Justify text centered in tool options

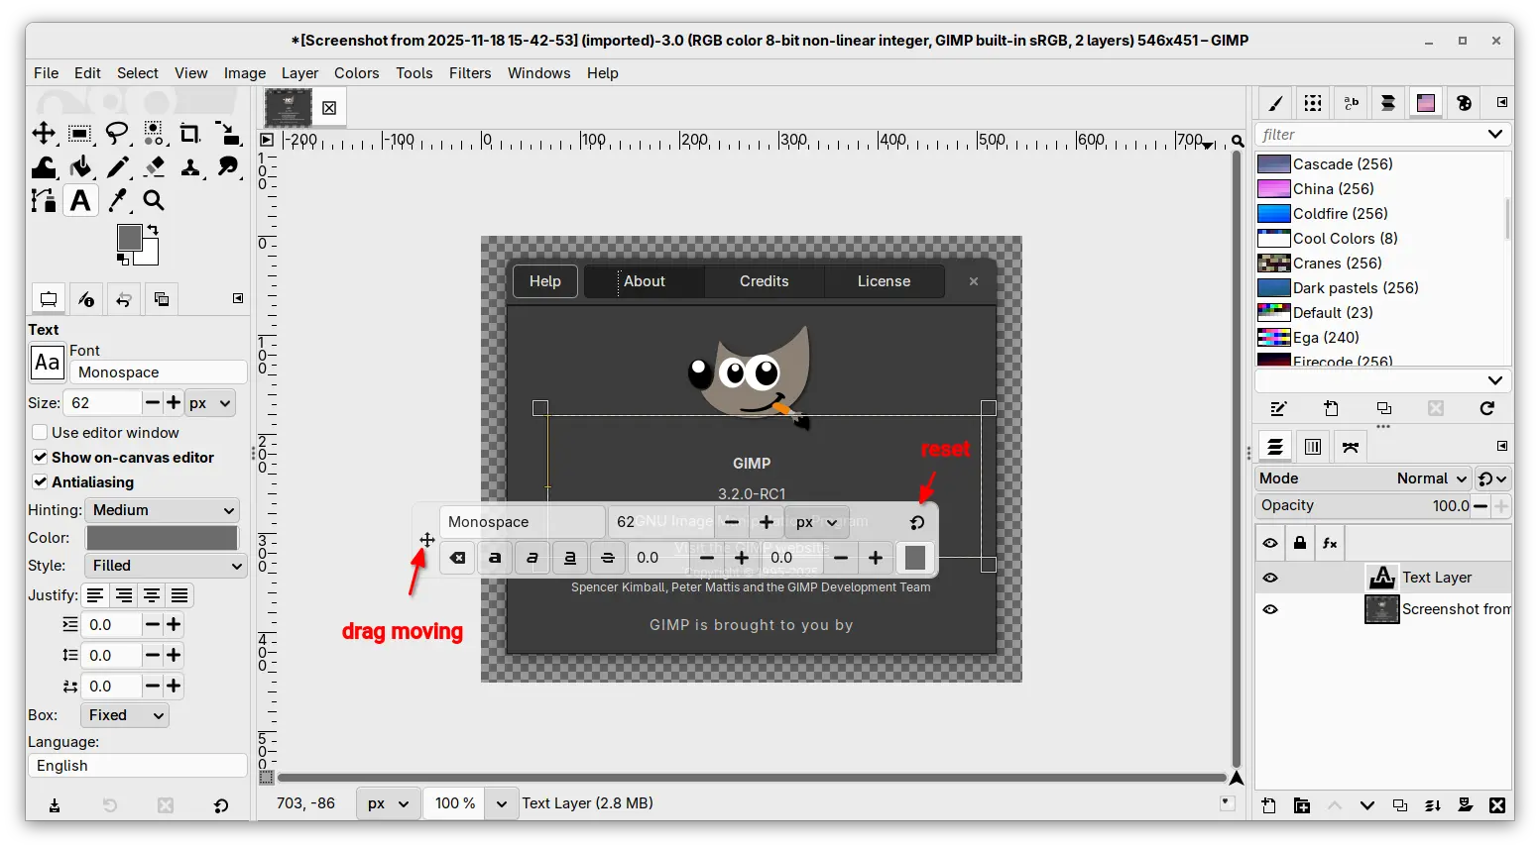coord(152,595)
